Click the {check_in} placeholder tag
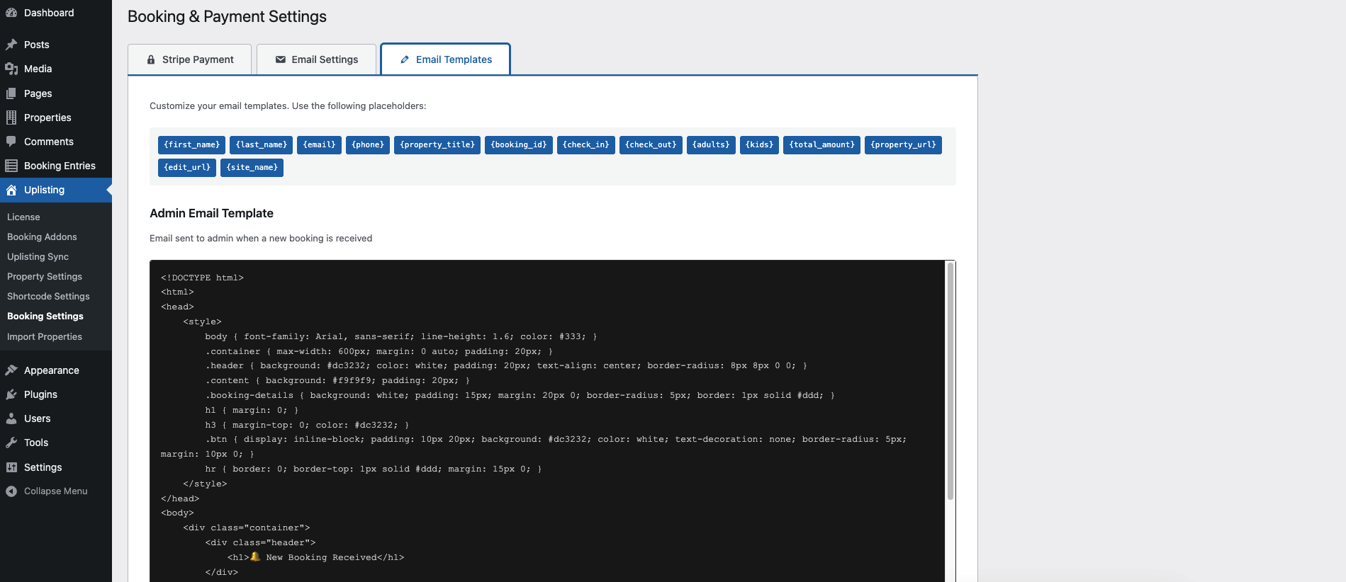The image size is (1346, 582). pyautogui.click(x=586, y=145)
